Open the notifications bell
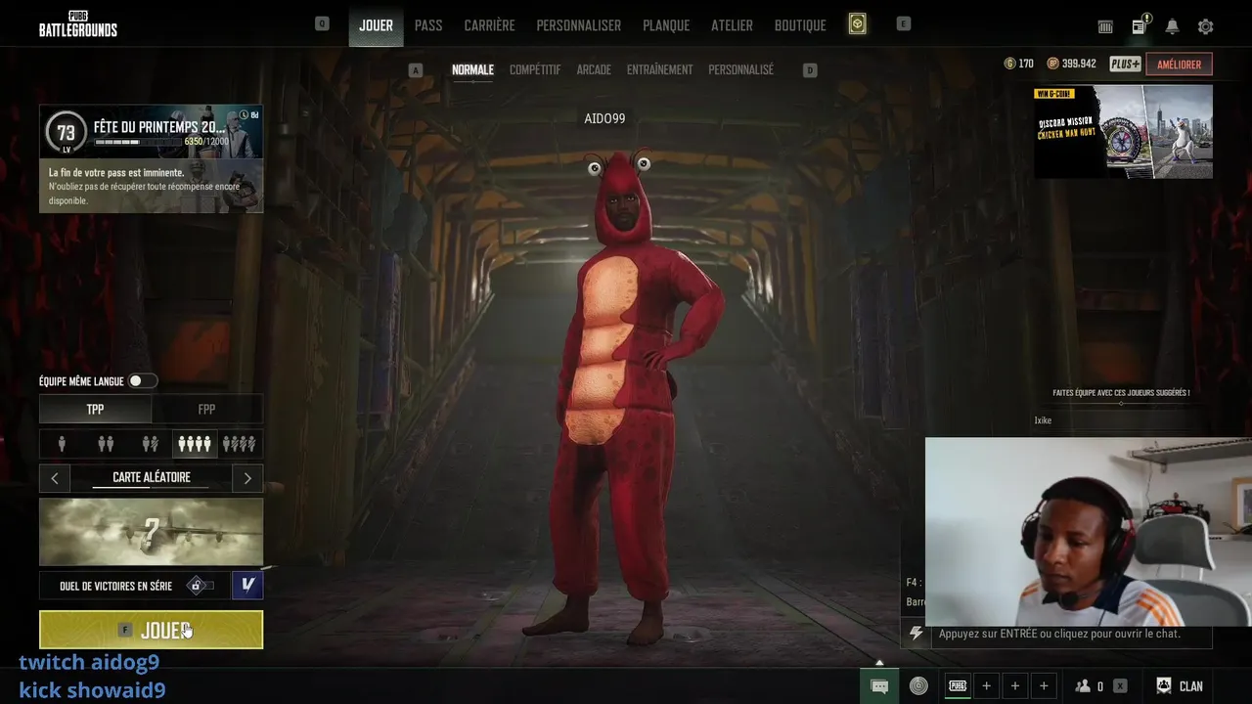 click(x=1172, y=26)
